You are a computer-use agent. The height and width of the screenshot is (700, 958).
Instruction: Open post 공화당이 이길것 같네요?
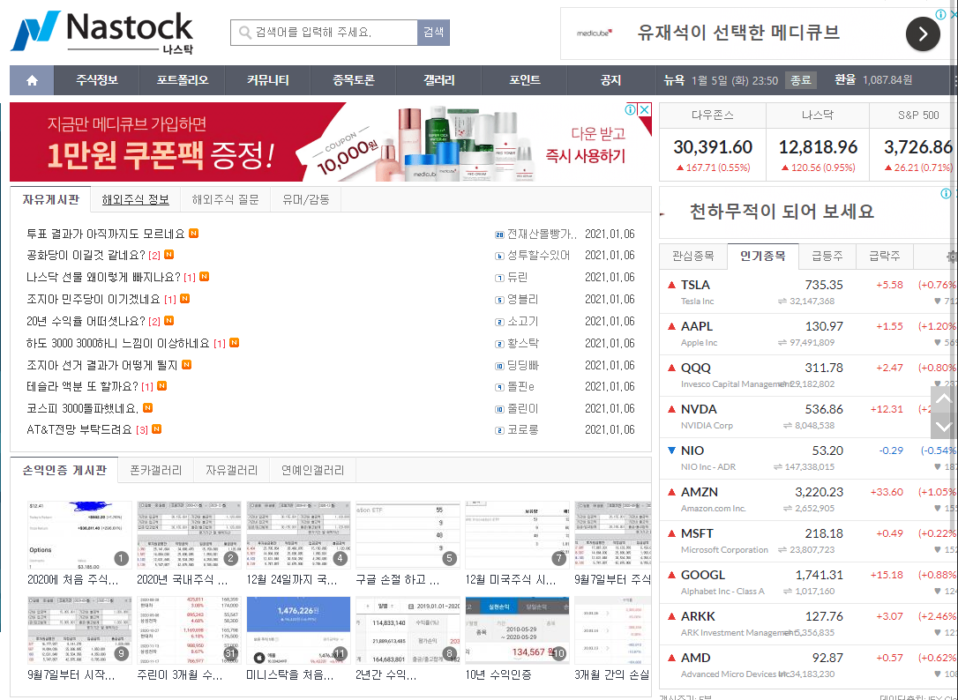86,256
